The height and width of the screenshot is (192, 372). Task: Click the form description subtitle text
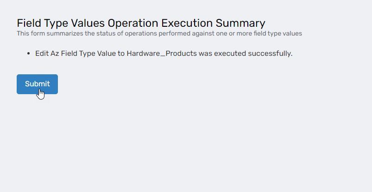159,34
